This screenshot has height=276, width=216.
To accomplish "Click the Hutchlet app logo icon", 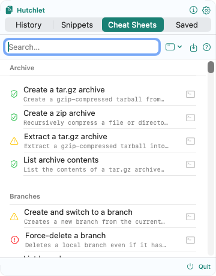I will point(9,10).
